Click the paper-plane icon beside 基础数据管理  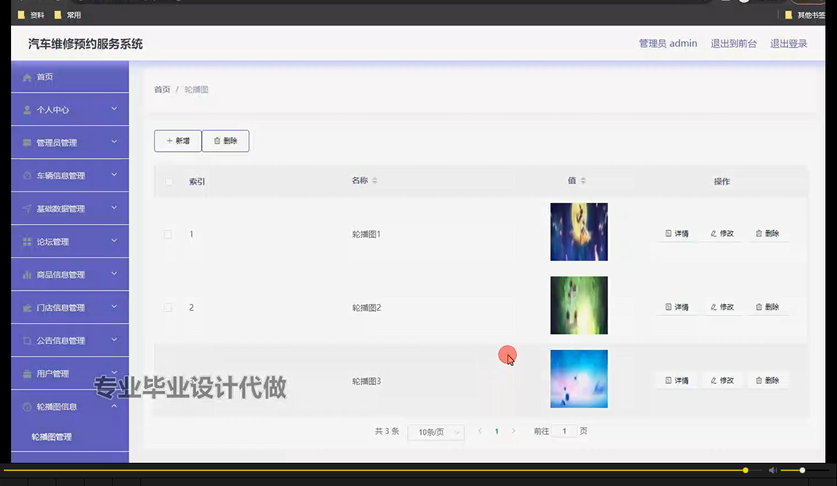27,209
